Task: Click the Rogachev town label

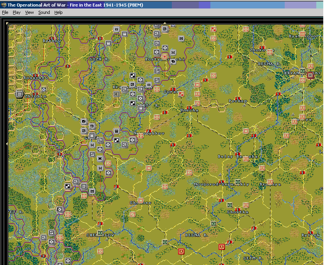Action: pyautogui.click(x=35, y=78)
